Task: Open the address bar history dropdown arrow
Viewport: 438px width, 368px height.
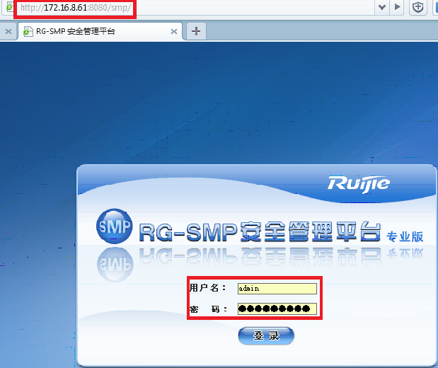Action: coord(382,7)
